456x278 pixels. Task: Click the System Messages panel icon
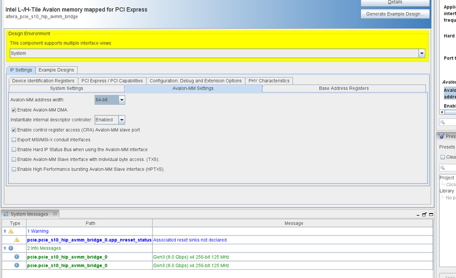point(6,214)
